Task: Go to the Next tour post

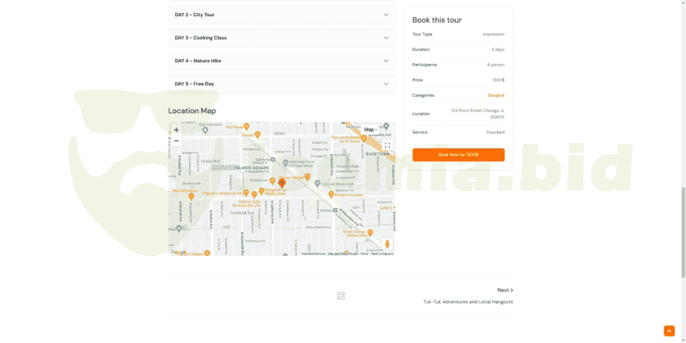Action: [x=504, y=290]
